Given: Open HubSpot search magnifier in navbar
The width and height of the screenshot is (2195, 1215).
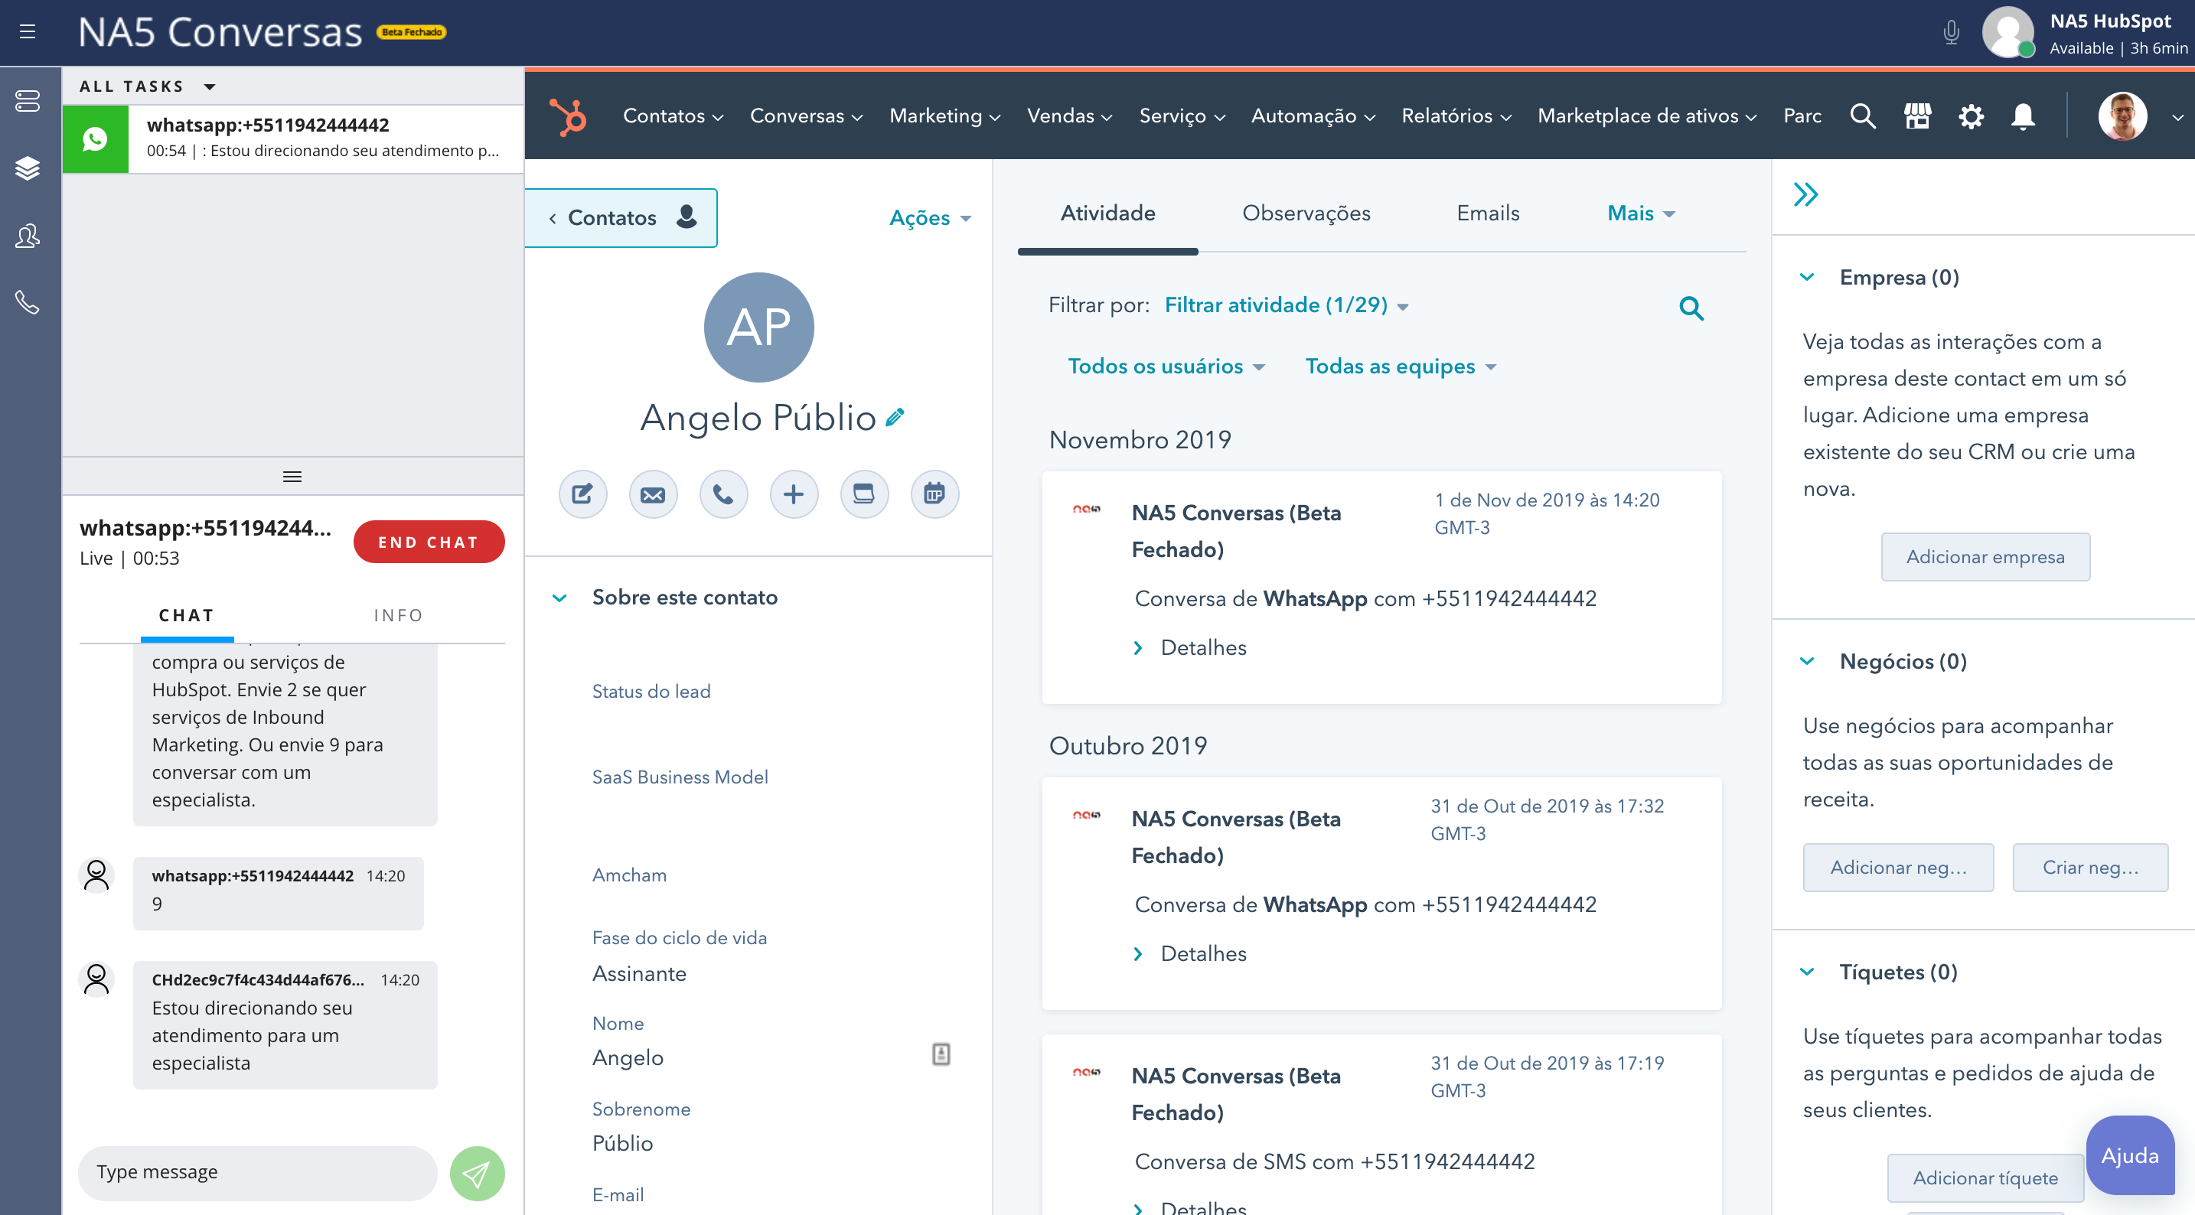Looking at the screenshot, I should (x=1863, y=116).
